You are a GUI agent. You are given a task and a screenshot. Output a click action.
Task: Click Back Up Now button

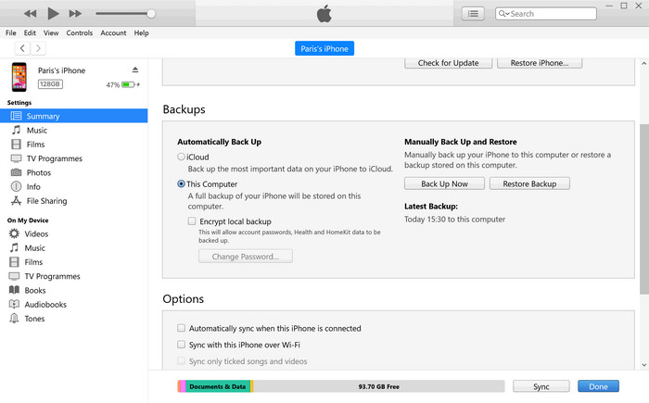[x=444, y=183]
